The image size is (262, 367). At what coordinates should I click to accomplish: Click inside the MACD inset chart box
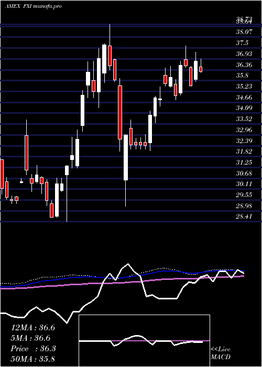[144, 341]
